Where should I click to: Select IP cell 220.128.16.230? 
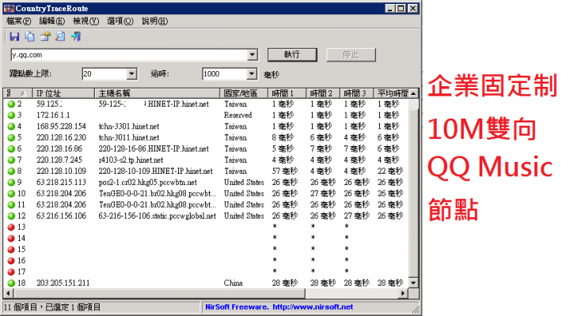(61, 138)
